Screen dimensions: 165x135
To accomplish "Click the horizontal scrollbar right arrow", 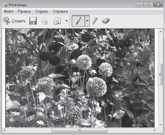I will pyautogui.click(x=155, y=130).
